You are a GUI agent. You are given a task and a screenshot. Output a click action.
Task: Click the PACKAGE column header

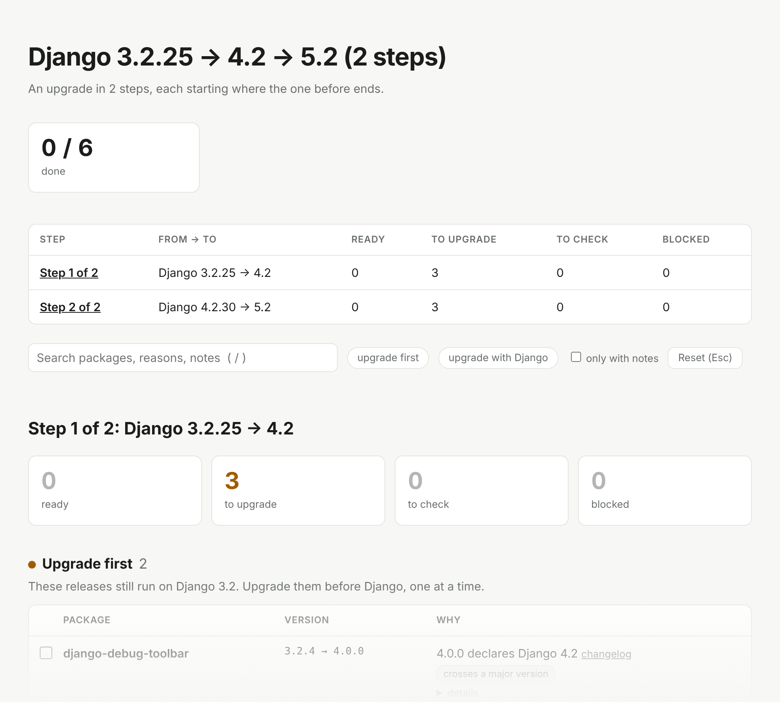coord(87,620)
